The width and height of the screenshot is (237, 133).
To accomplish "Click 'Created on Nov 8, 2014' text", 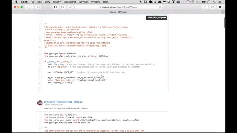I will (x=53, y=105).
